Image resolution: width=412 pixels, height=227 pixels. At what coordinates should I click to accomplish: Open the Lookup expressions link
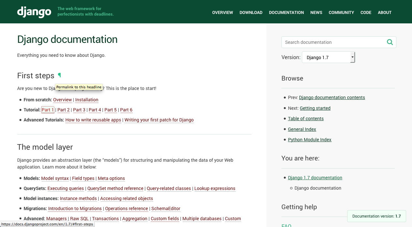point(215,188)
